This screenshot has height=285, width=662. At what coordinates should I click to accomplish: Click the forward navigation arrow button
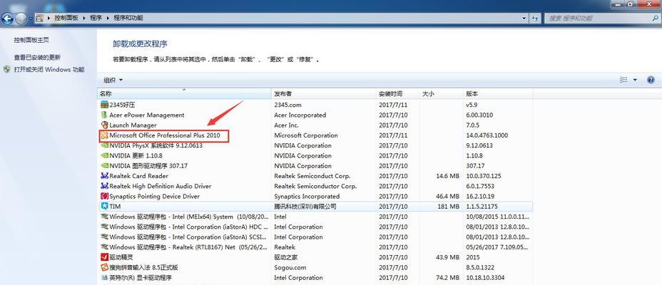click(21, 18)
